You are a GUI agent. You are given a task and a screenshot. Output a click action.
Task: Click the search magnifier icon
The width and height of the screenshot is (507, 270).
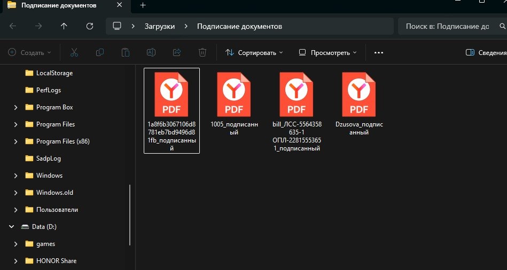[503, 26]
